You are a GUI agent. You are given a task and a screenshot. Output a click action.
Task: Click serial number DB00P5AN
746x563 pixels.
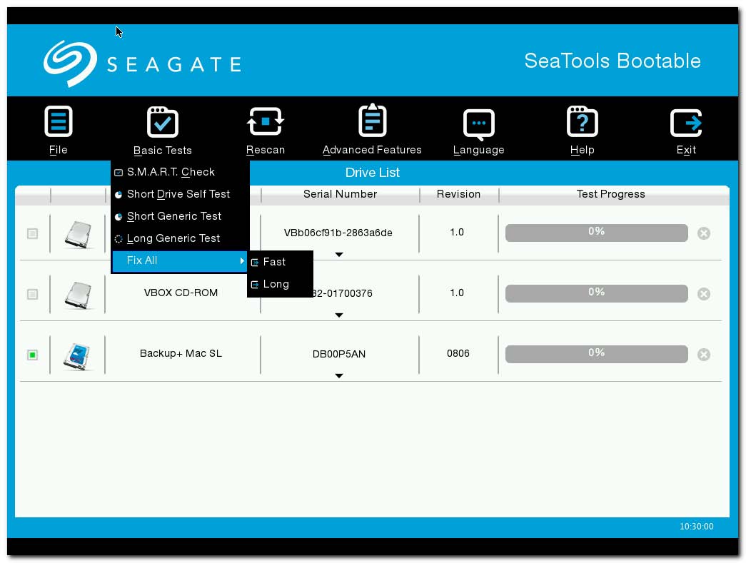(339, 354)
